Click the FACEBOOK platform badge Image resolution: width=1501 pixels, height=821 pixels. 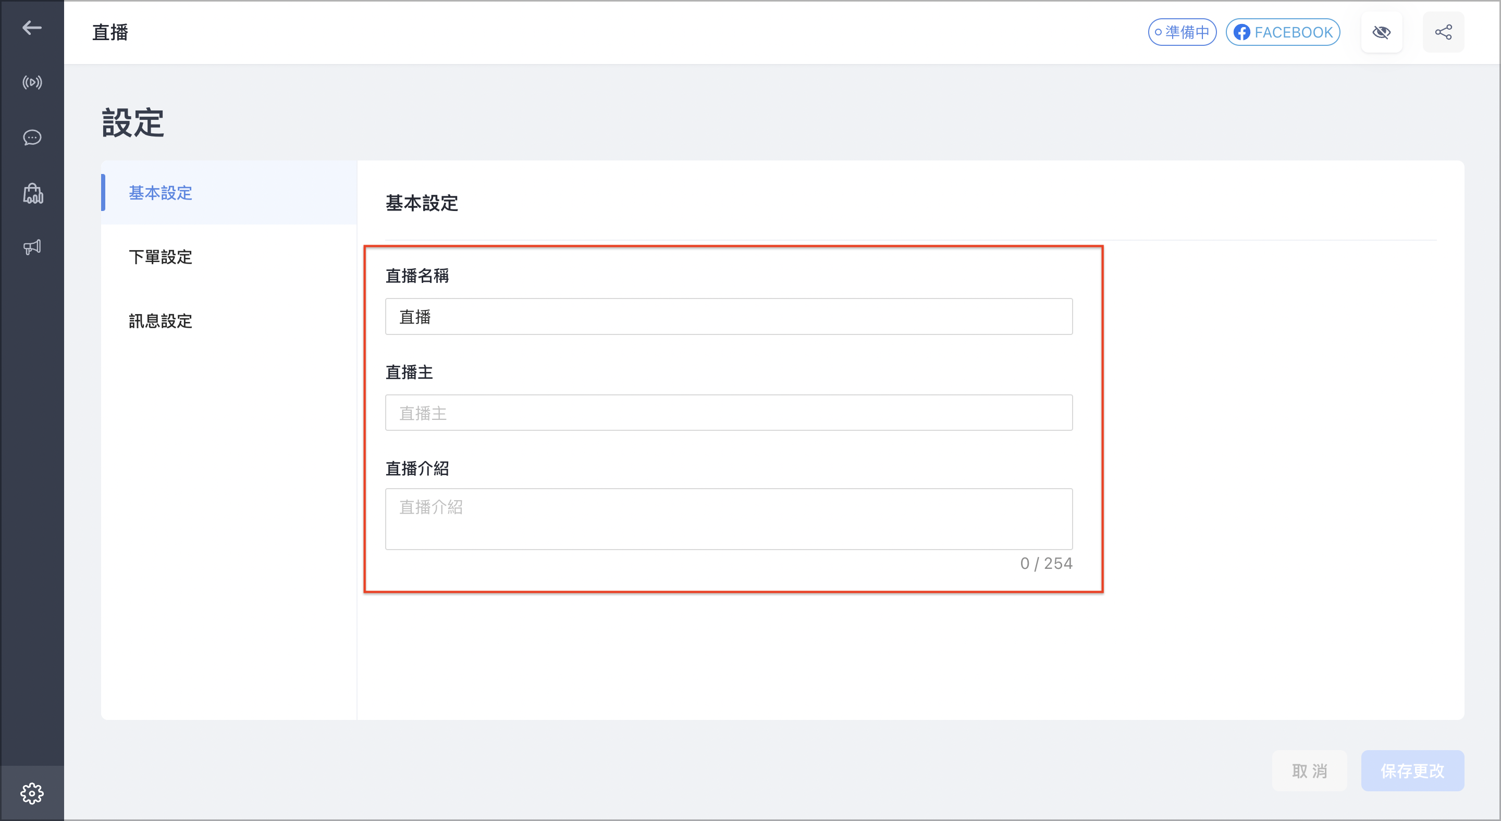1283,32
